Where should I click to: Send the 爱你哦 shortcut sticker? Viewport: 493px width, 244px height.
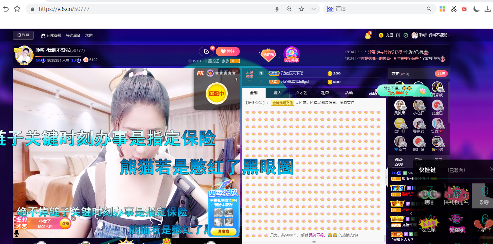click(457, 224)
